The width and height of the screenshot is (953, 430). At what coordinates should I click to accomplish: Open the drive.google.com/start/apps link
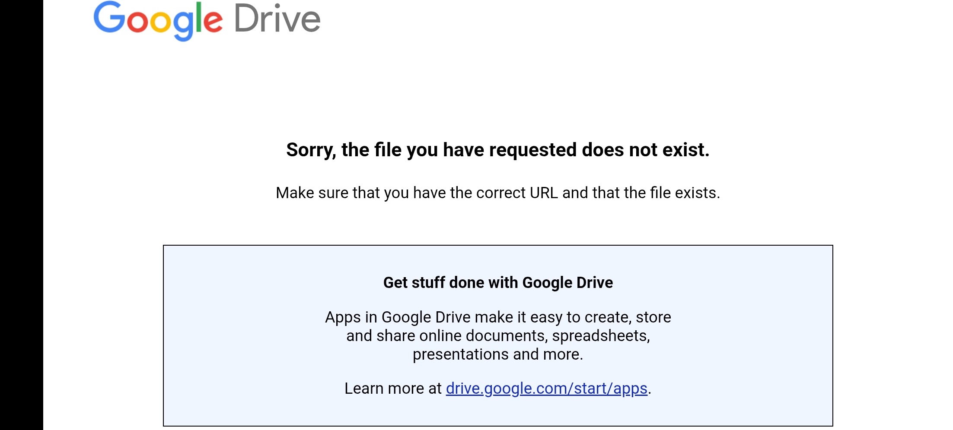[546, 389]
